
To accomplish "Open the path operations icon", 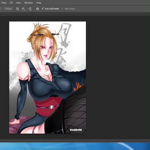I will 17,9.
